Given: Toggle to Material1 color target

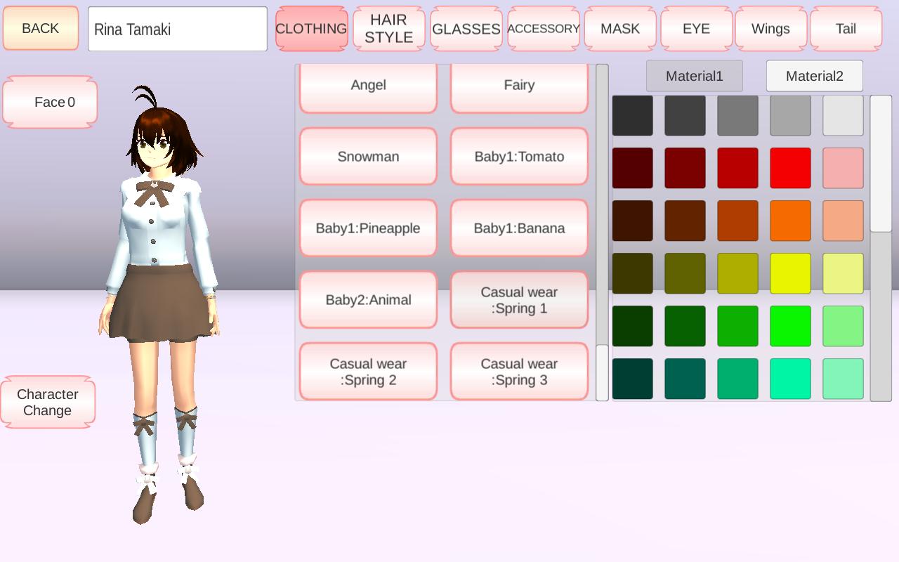Looking at the screenshot, I should click(694, 76).
